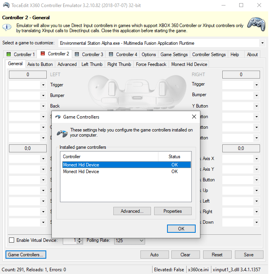Enable the Virtual Device checkbox

pyautogui.click(x=11, y=240)
